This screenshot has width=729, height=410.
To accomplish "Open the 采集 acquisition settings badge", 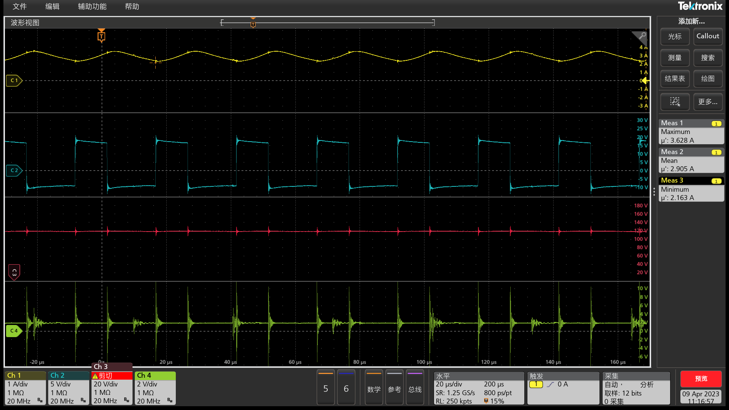I will (x=636, y=388).
